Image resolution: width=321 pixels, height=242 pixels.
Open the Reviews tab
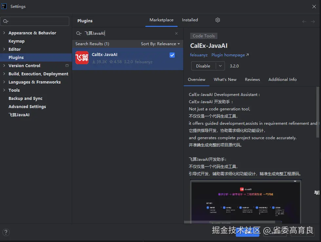(252, 80)
